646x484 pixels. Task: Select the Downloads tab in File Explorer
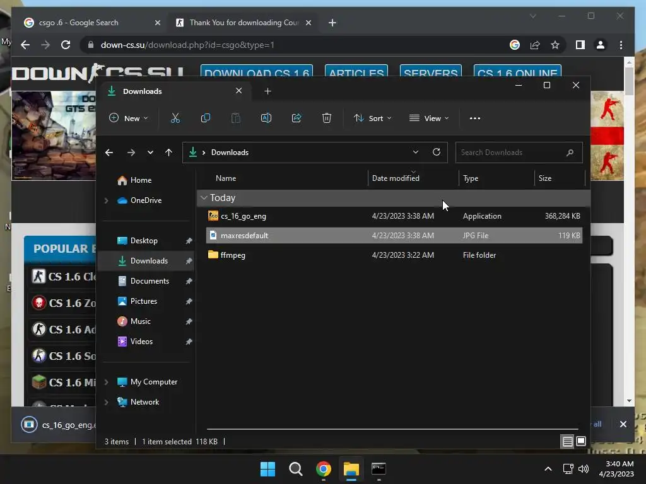coord(175,91)
